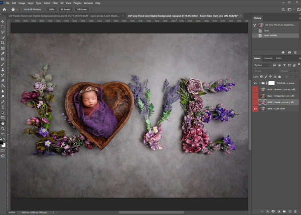Delete current state using History trash icon

tap(296, 52)
